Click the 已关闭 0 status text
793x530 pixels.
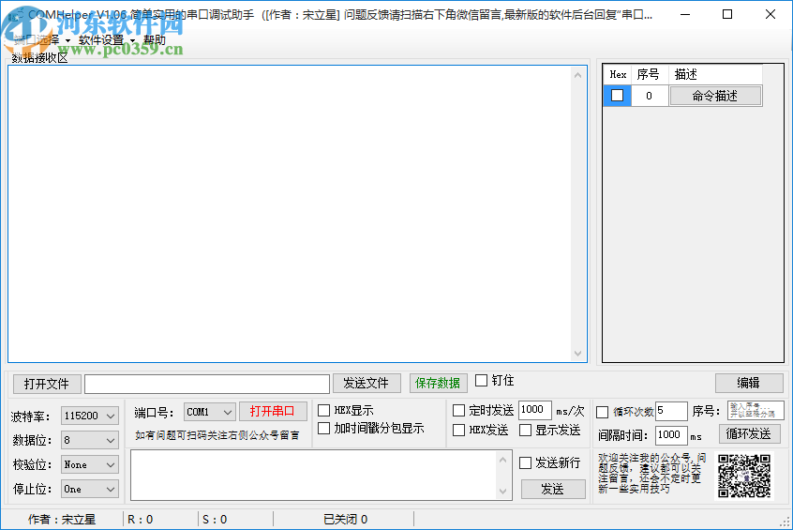pos(346,520)
